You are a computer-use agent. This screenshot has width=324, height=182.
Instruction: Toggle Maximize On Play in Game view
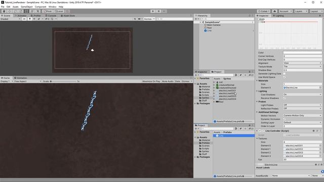tap(151, 81)
